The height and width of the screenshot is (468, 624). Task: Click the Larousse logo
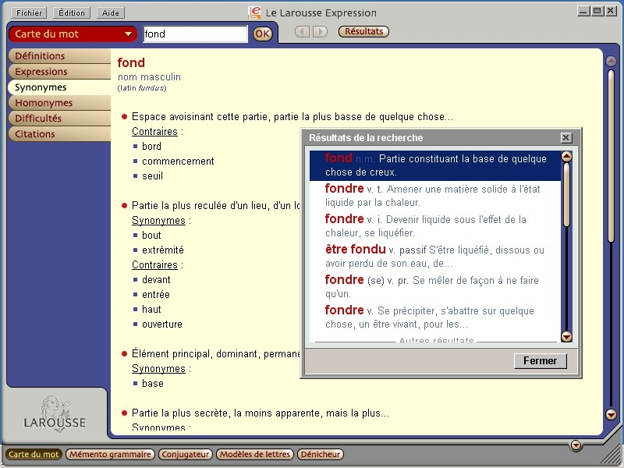coord(55,415)
